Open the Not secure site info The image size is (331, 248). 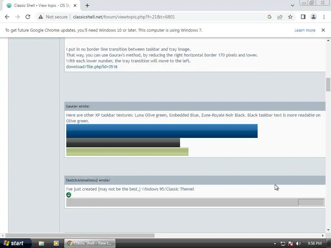coord(53,17)
